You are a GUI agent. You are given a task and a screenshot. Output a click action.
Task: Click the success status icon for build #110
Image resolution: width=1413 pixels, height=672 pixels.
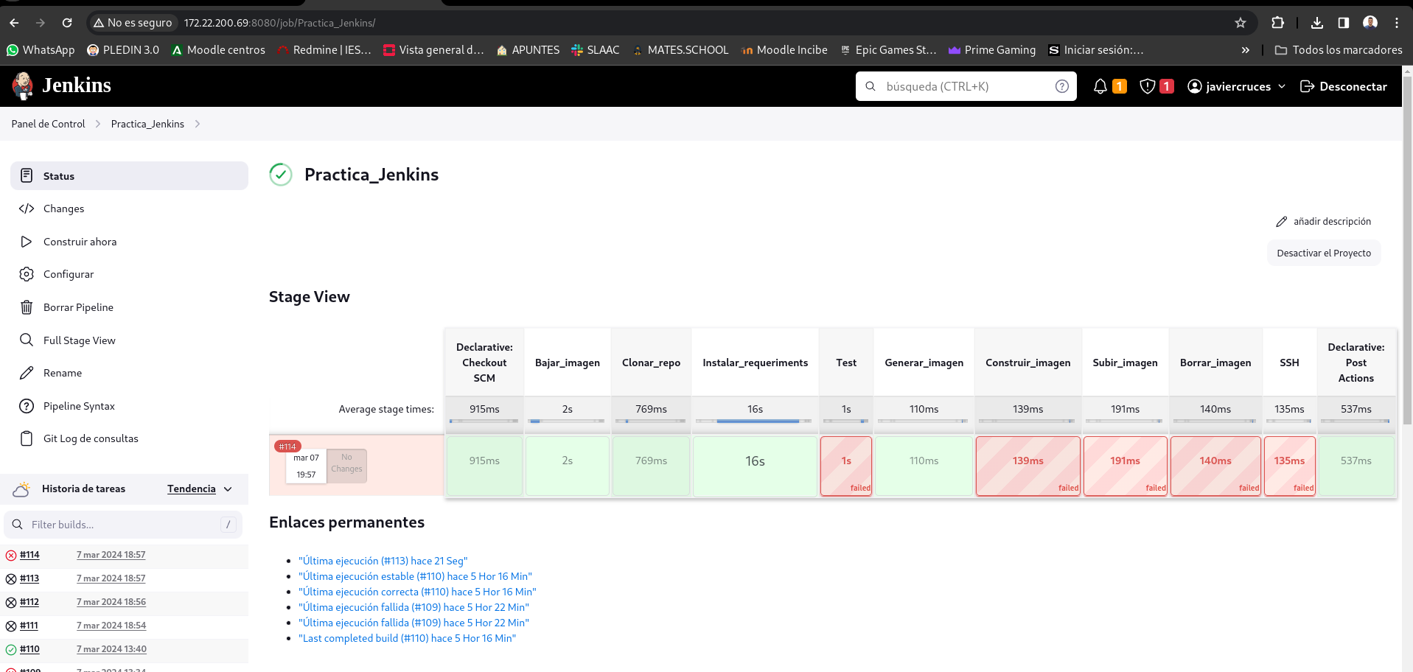[11, 650]
